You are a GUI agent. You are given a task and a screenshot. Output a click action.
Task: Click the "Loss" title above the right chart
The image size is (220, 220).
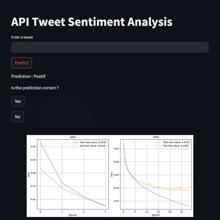point(156,137)
